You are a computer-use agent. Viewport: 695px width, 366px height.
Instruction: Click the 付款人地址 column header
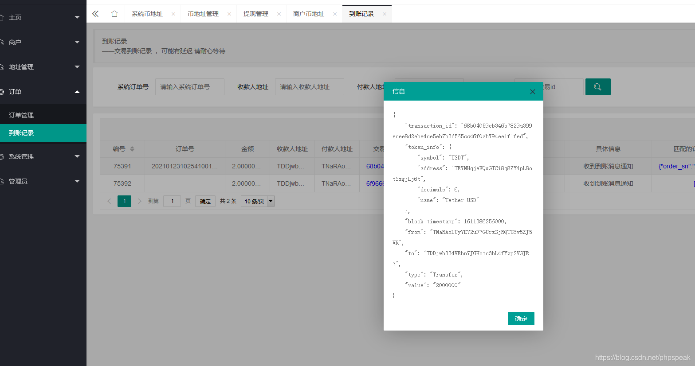click(x=337, y=149)
